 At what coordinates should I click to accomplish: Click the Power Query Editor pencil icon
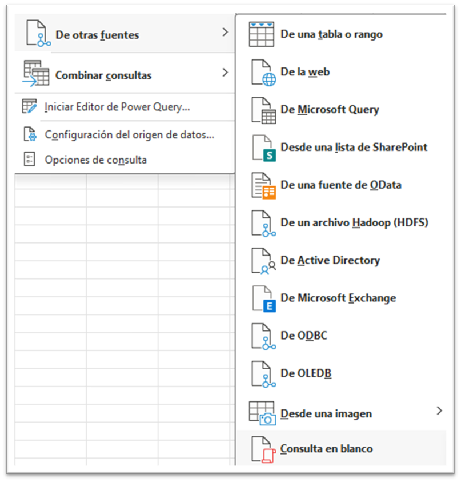30,106
